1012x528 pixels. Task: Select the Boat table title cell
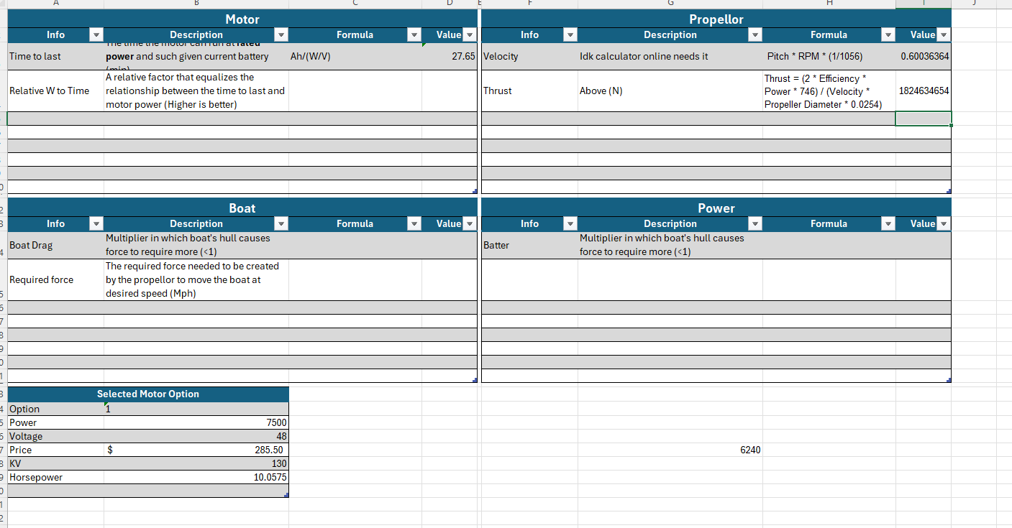(242, 208)
